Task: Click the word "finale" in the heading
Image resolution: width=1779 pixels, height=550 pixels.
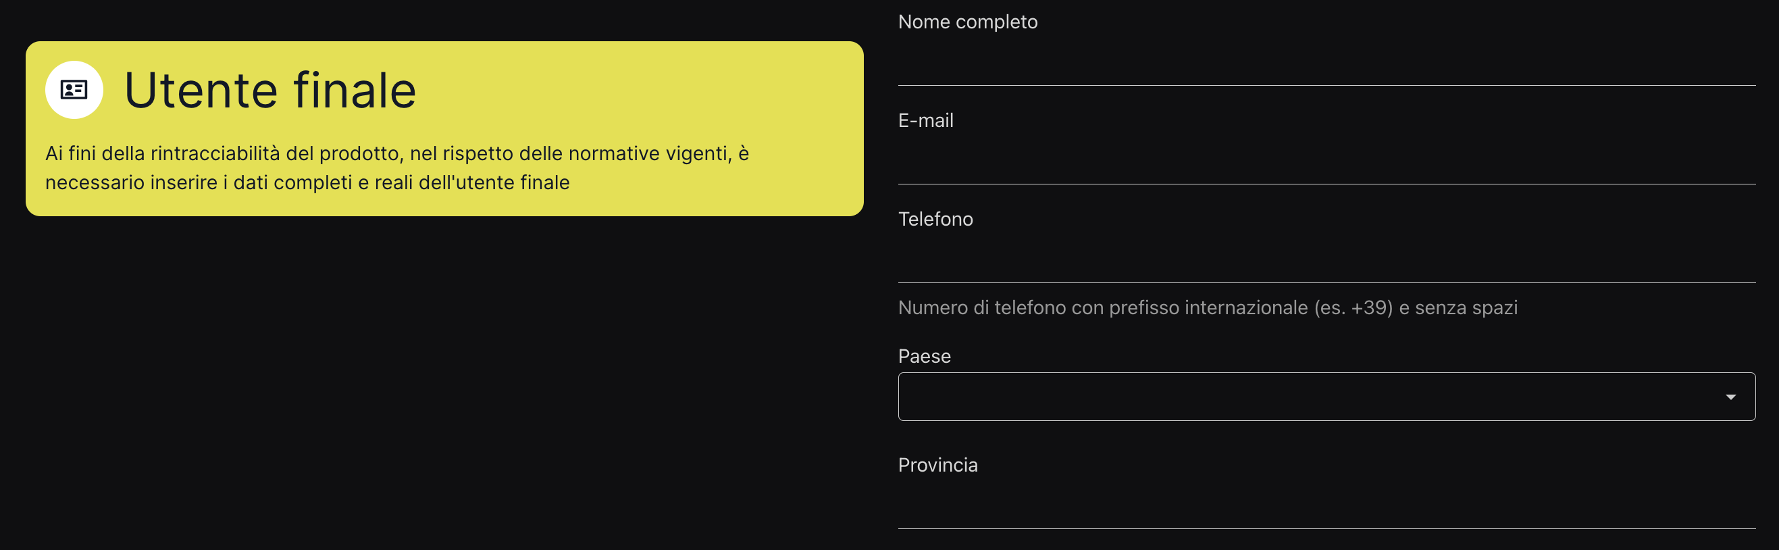Action: (x=355, y=91)
